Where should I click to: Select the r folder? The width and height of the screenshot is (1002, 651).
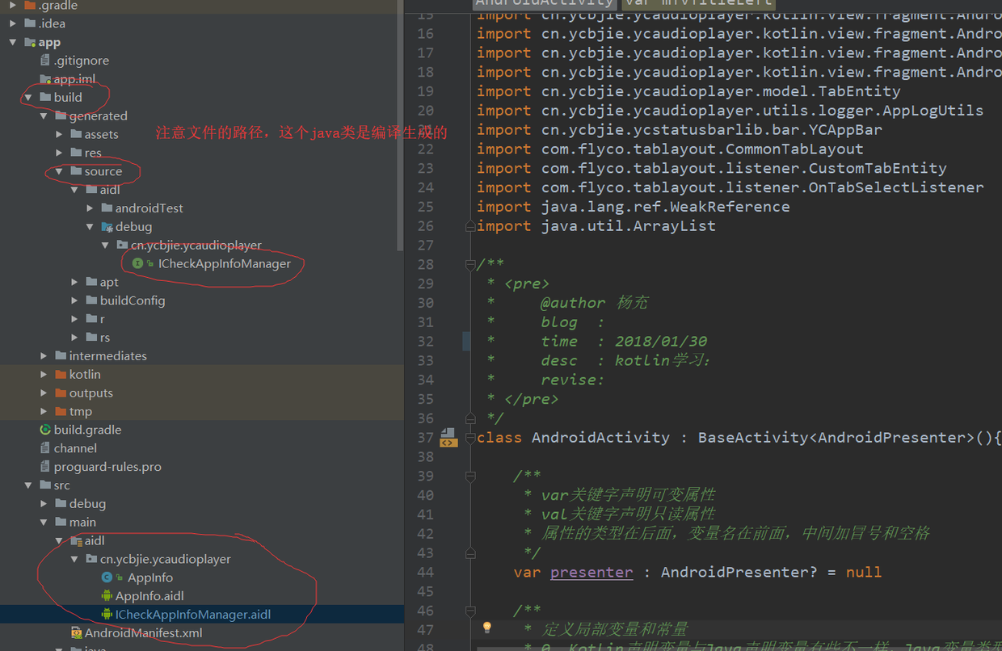tap(103, 319)
